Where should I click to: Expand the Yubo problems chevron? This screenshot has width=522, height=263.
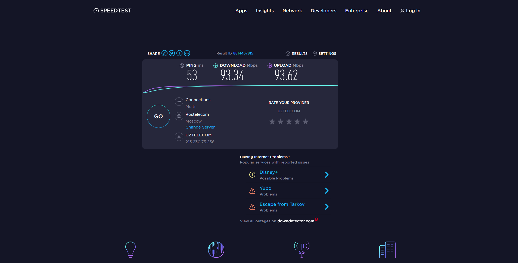click(x=327, y=191)
